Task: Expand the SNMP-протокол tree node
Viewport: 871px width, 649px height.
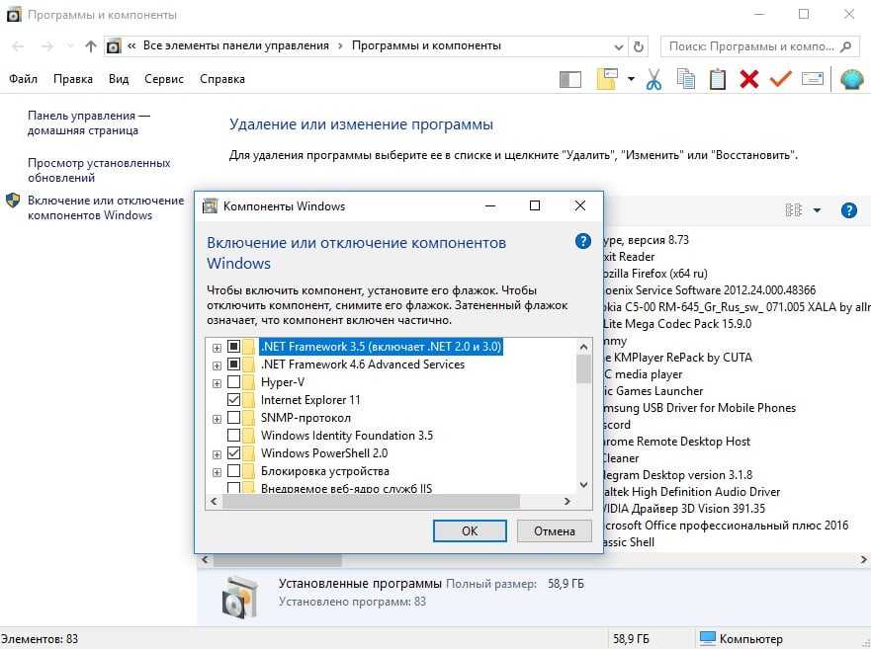Action: click(217, 419)
